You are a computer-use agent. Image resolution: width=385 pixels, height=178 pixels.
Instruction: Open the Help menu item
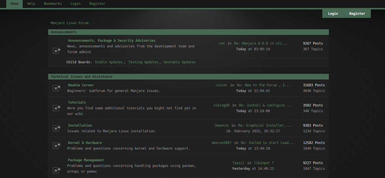31,4
